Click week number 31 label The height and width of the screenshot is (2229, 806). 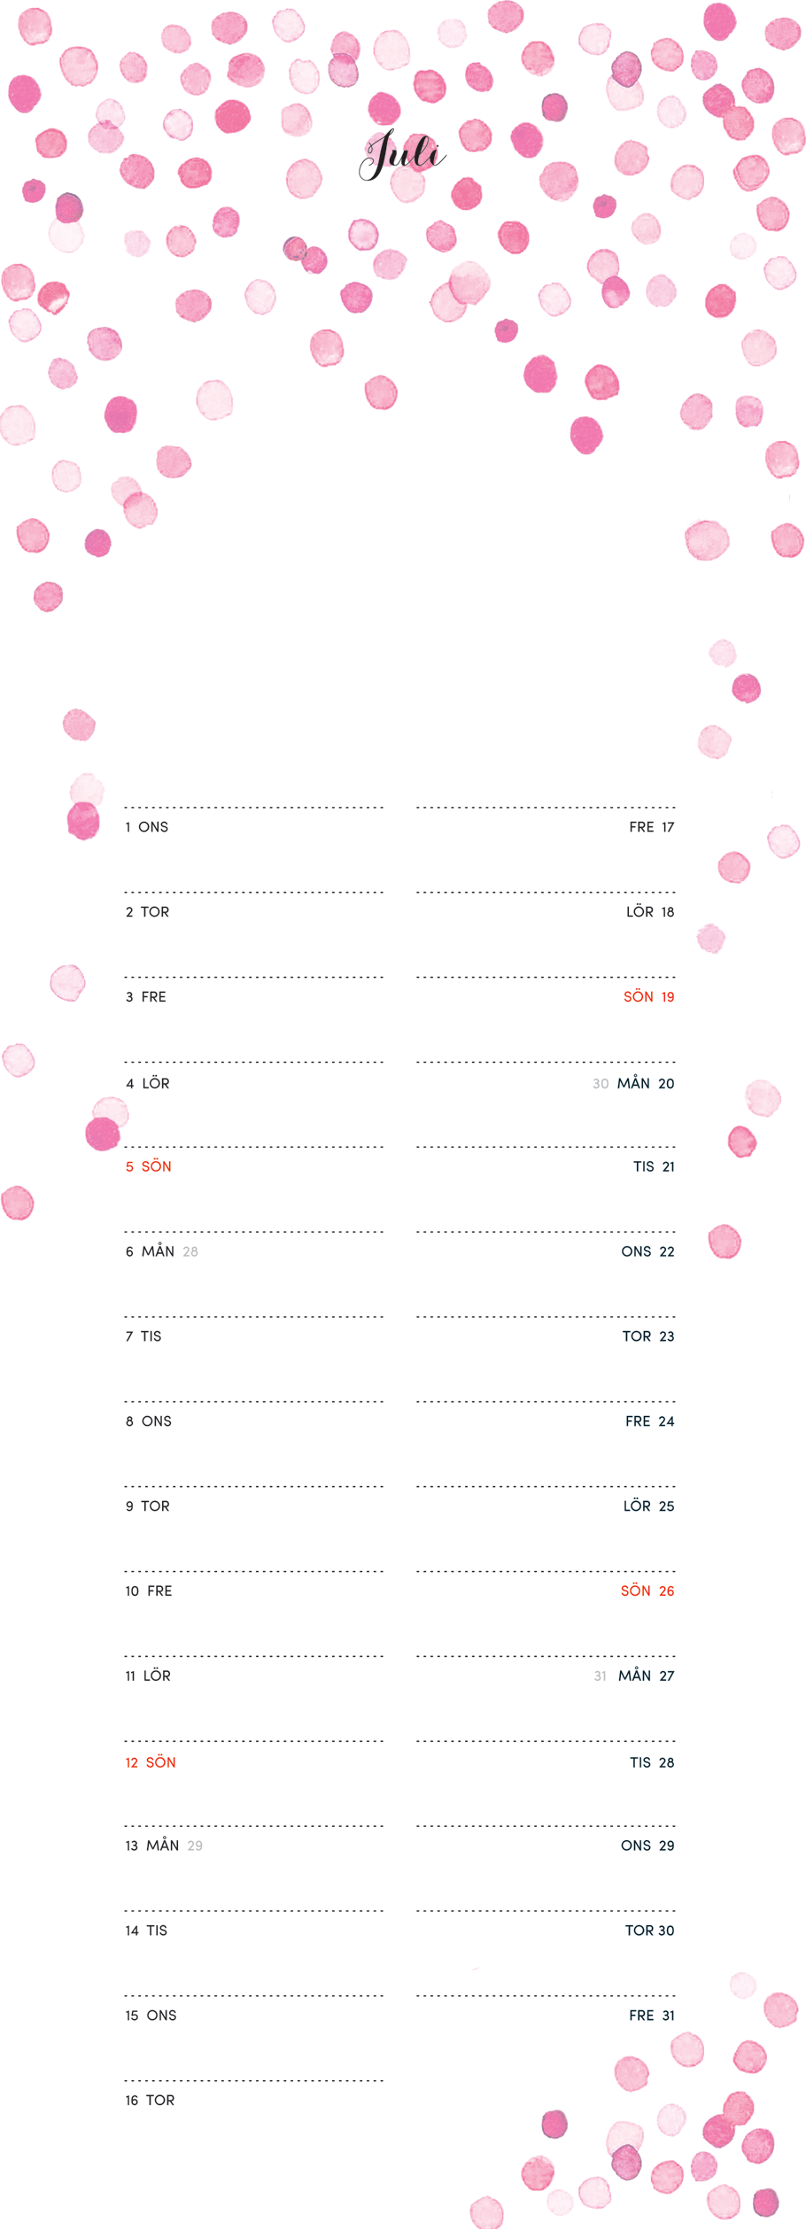[x=601, y=1676]
